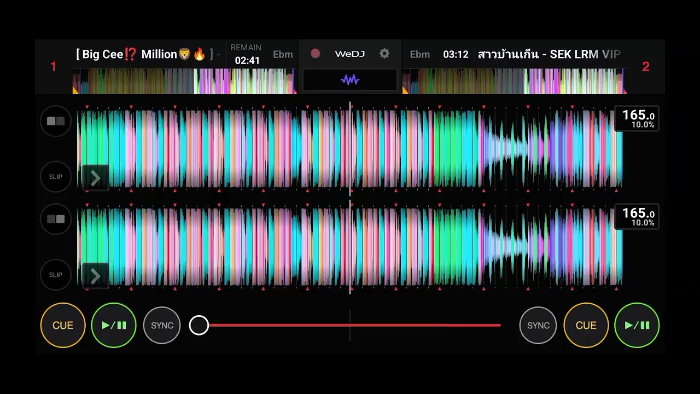
Task: Click the red record button
Action: [x=315, y=54]
